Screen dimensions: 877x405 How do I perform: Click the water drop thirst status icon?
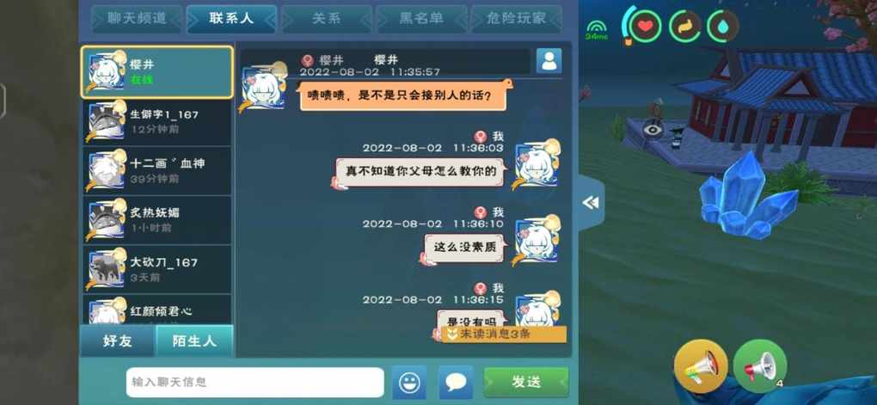click(722, 26)
